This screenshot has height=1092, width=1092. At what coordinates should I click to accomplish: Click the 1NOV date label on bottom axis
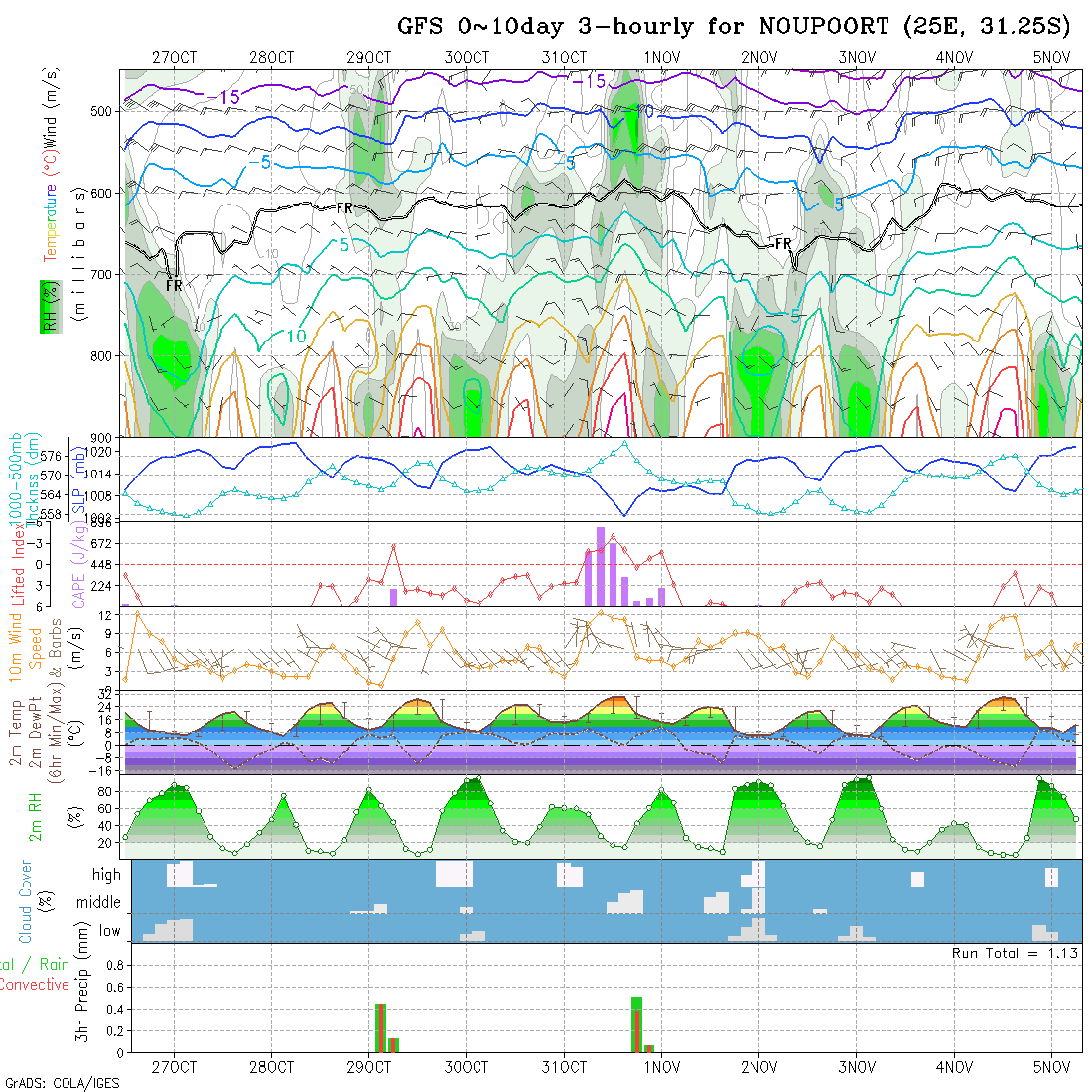pos(661,1067)
